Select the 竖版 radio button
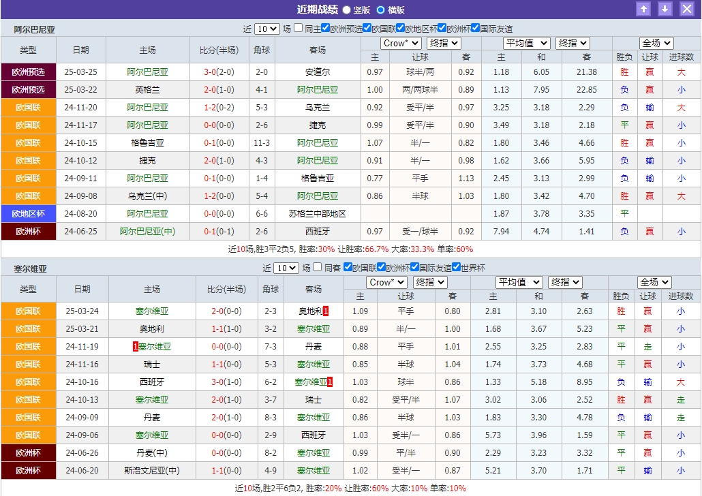Image resolution: width=702 pixels, height=496 pixels. point(346,8)
